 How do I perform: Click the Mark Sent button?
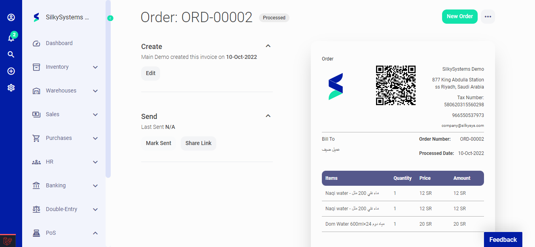tap(159, 143)
